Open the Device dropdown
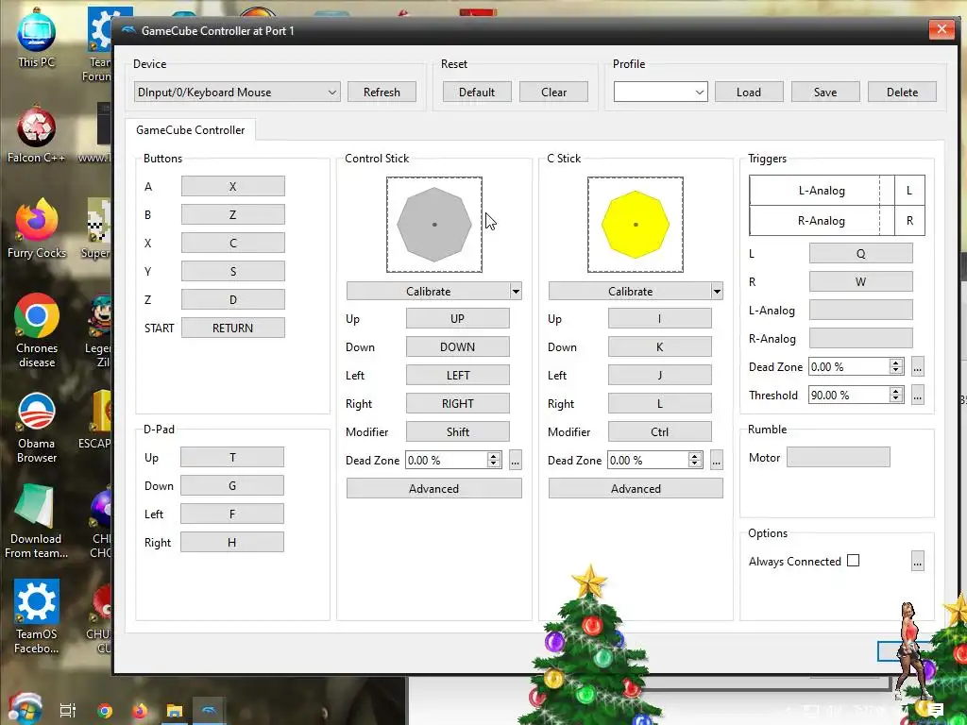Screen dimensions: 967x725 pyautogui.click(x=237, y=92)
